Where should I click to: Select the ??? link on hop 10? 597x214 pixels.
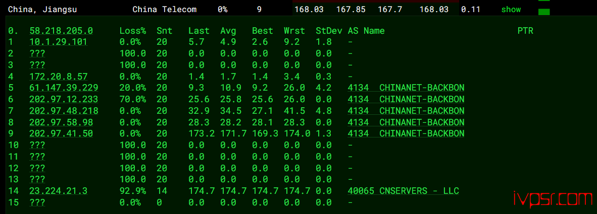37,145
